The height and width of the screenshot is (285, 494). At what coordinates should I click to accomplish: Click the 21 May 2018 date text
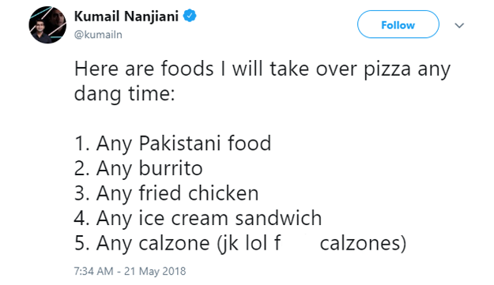click(x=155, y=271)
